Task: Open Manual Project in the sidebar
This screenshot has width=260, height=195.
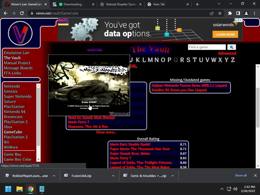Action: (x=17, y=63)
